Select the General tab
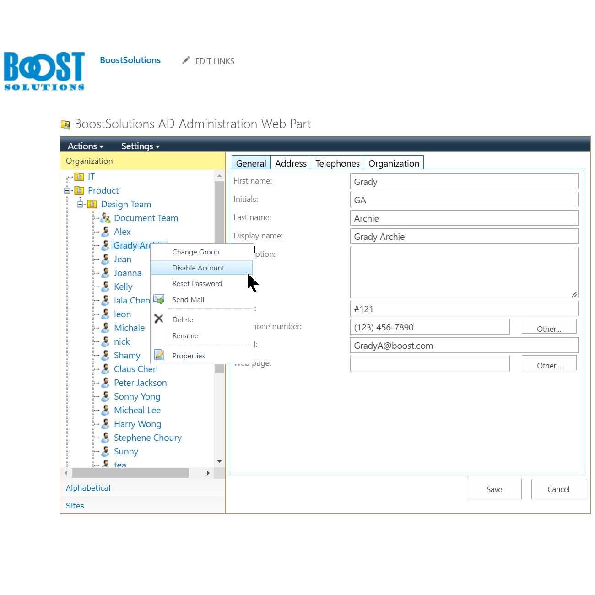Image resolution: width=595 pixels, height=595 pixels. 251,163
